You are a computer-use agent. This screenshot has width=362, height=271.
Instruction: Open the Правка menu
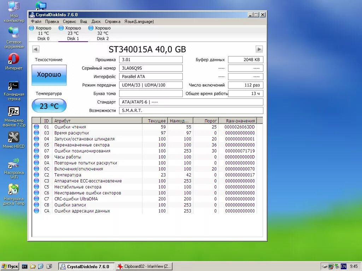(x=52, y=22)
